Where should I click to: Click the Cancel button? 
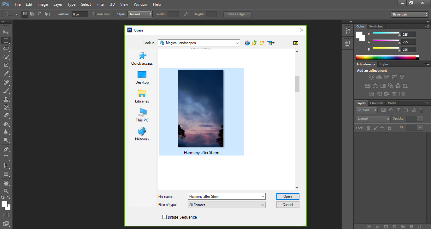pyautogui.click(x=287, y=205)
